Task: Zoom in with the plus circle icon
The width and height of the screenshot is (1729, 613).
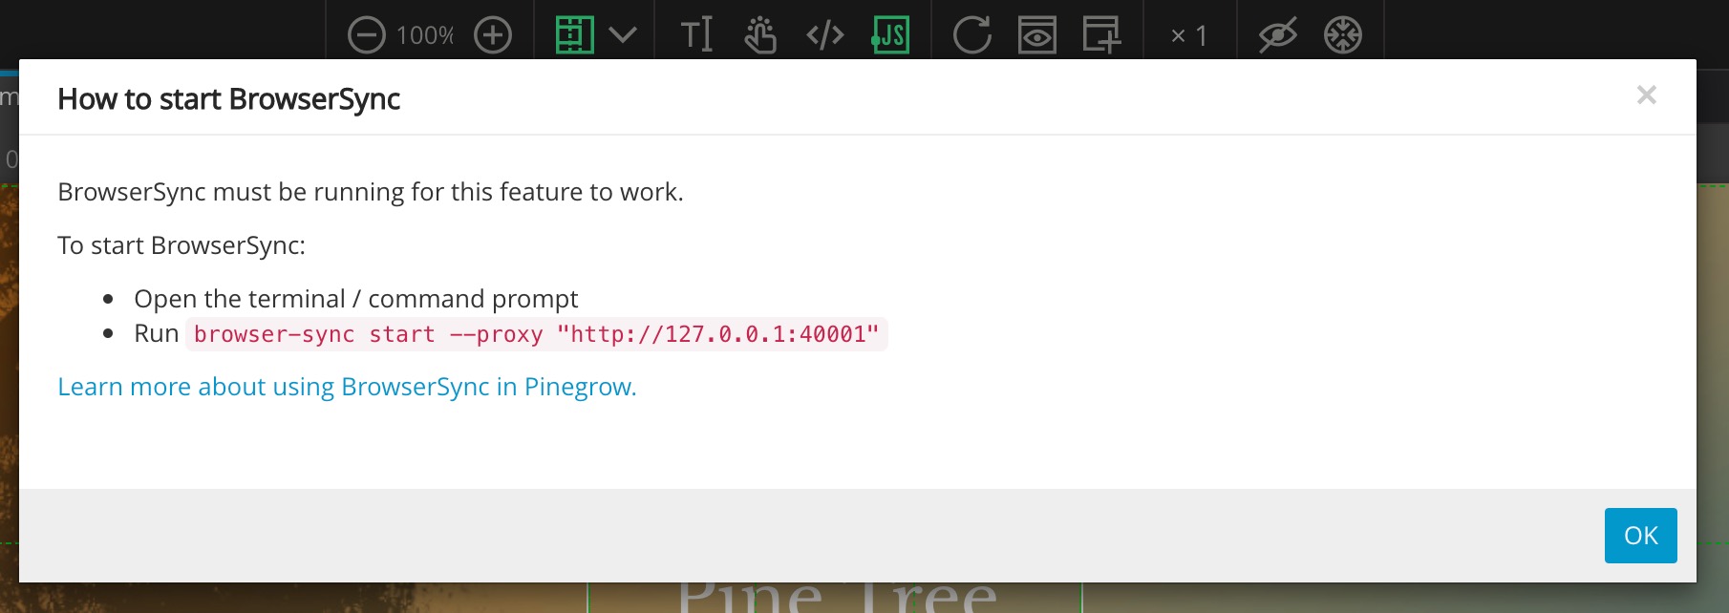Action: coord(493,36)
